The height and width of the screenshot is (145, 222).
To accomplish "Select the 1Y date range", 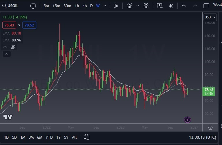I will (x=58, y=137).
